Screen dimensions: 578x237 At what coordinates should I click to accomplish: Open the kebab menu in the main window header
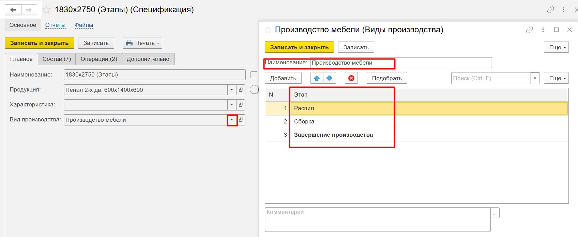point(564,10)
